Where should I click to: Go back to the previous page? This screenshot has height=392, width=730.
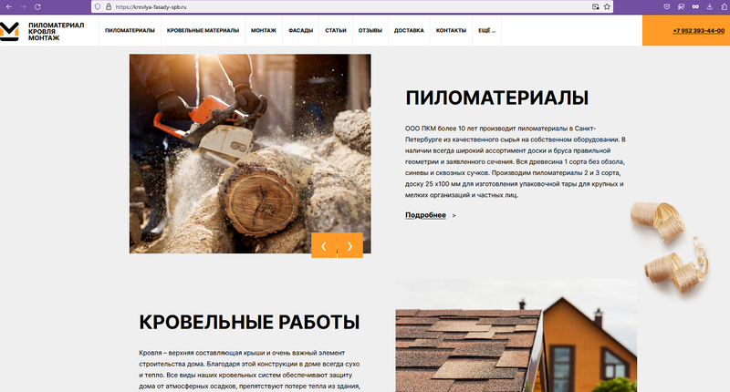pyautogui.click(x=9, y=7)
